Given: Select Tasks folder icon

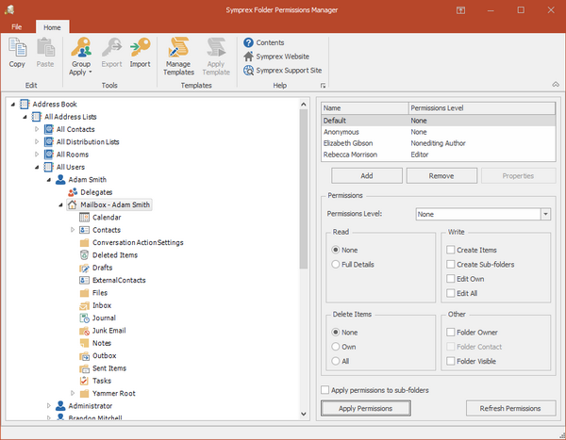Looking at the screenshot, I should point(84,381).
